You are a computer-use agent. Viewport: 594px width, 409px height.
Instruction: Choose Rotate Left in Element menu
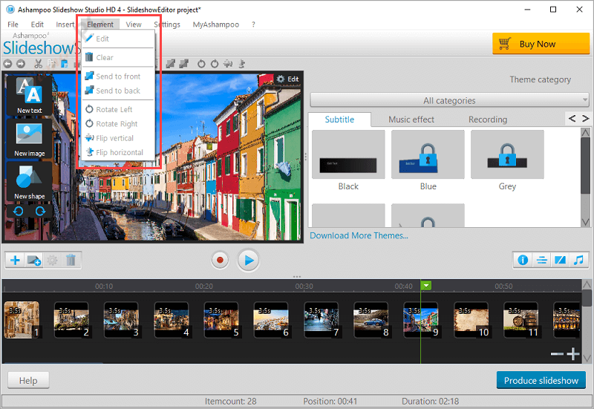click(x=118, y=109)
